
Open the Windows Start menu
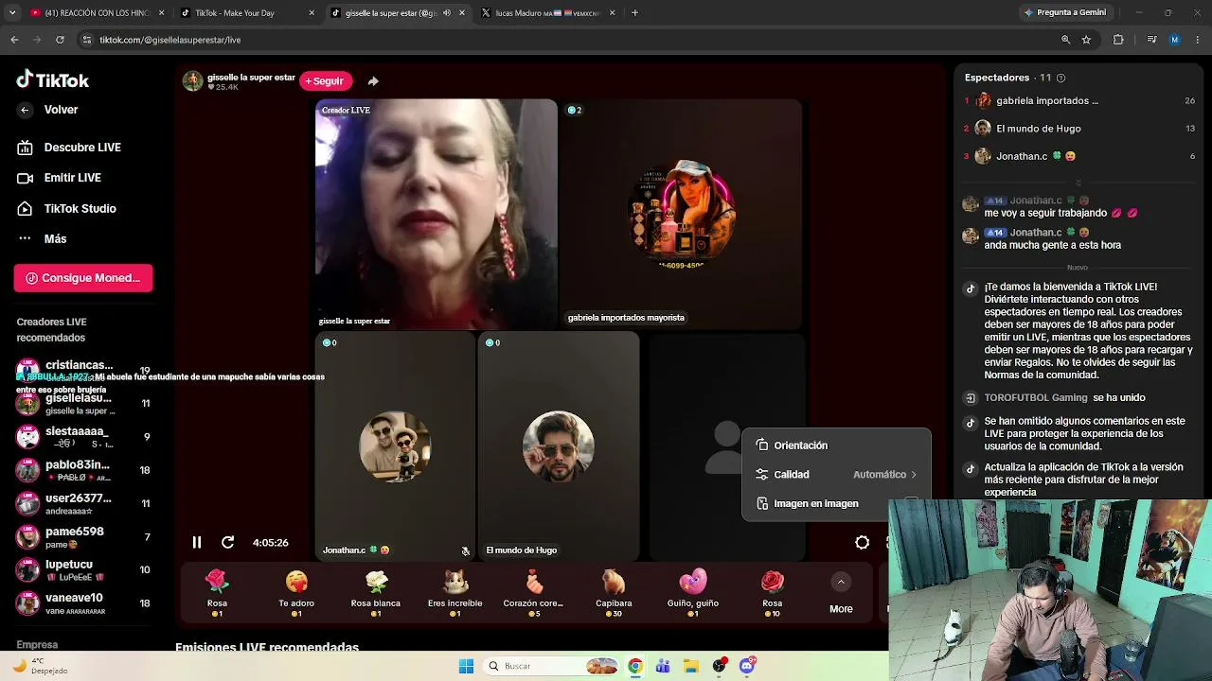click(x=466, y=666)
